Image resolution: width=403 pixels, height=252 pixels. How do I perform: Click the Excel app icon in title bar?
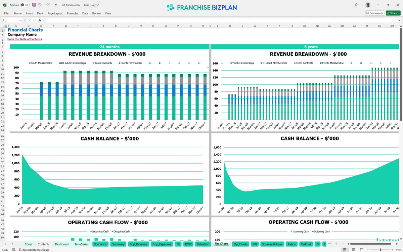pyautogui.click(x=5, y=5)
